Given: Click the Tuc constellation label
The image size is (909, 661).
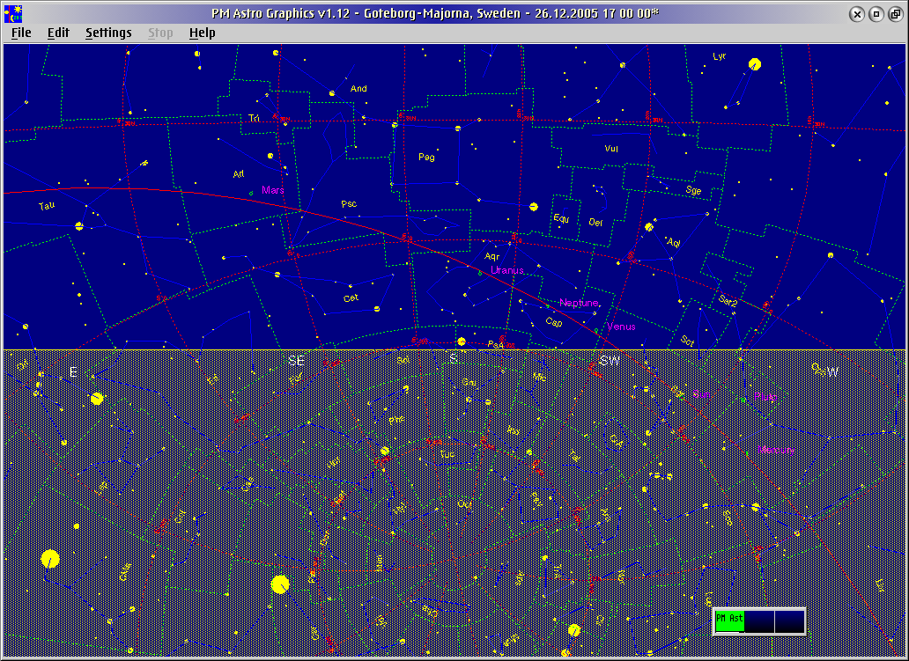Looking at the screenshot, I should pyautogui.click(x=447, y=454).
